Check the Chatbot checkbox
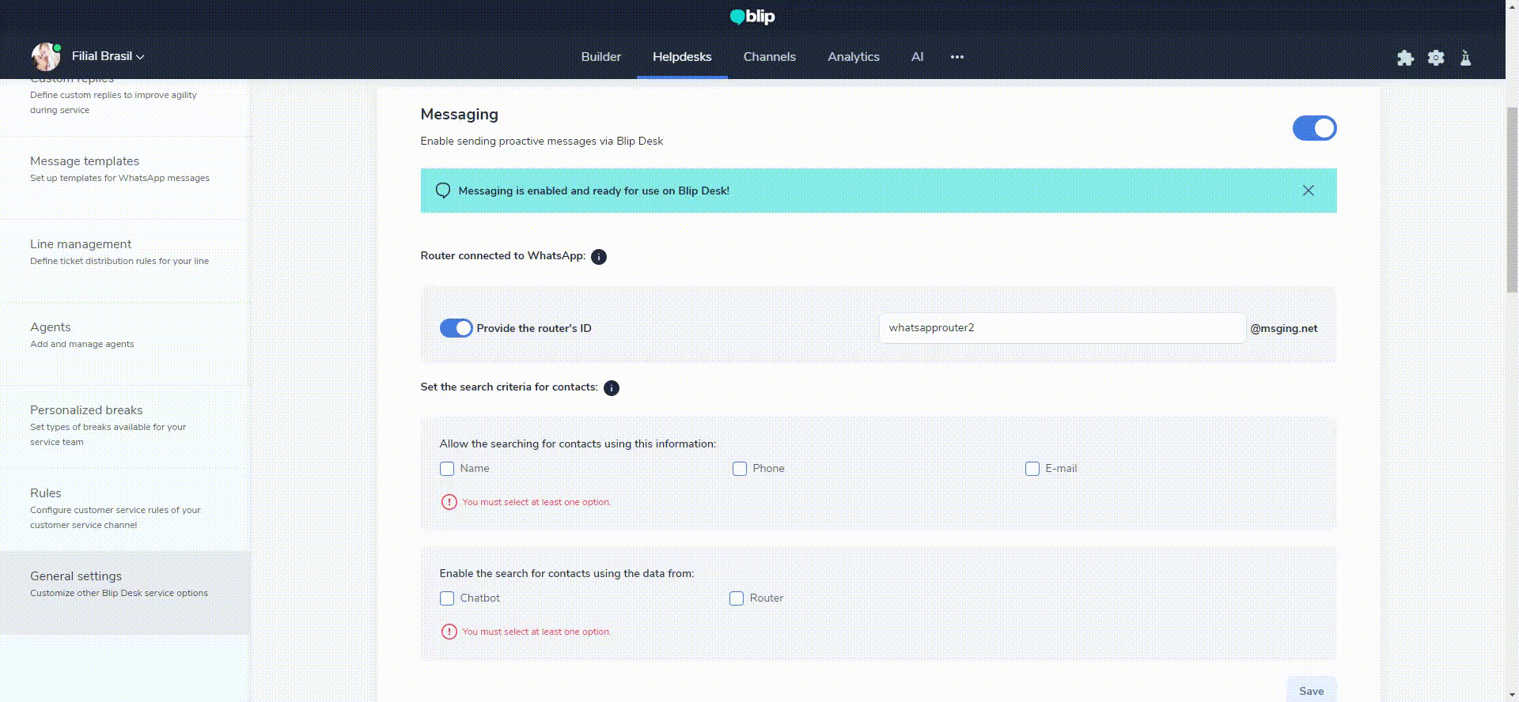 (447, 598)
